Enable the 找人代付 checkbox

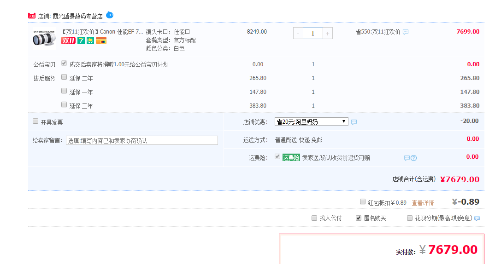314,218
